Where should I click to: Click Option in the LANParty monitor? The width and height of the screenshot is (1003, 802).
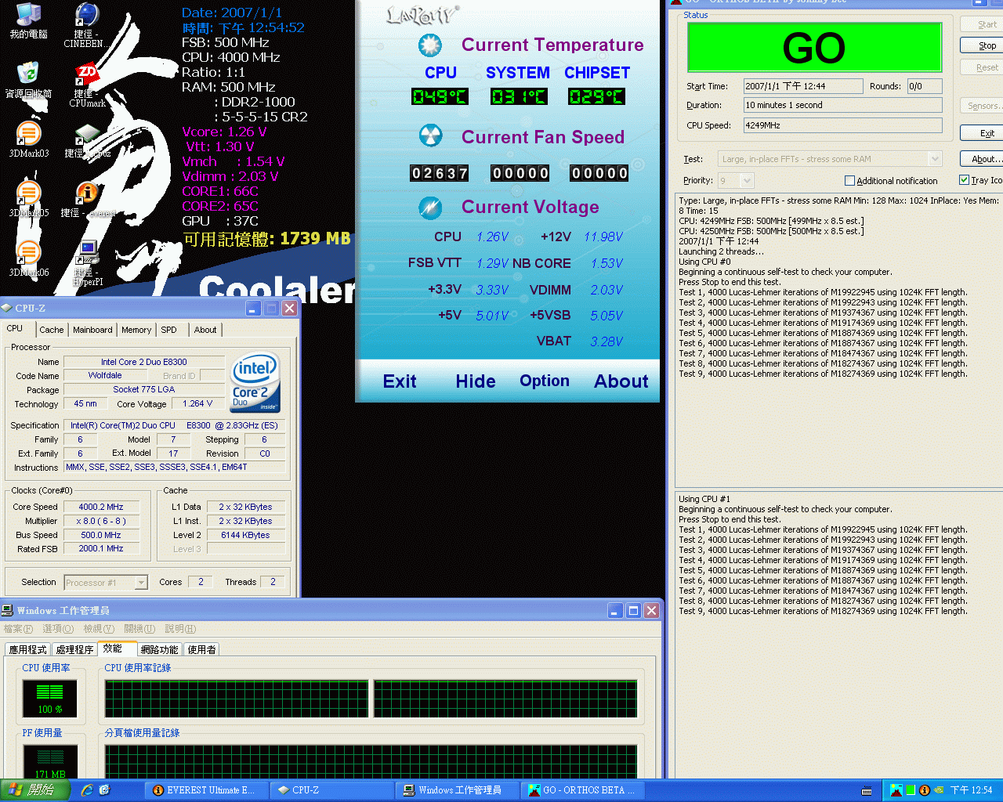point(545,381)
